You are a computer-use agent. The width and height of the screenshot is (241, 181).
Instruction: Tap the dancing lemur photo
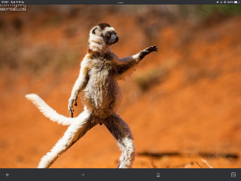[120, 86]
